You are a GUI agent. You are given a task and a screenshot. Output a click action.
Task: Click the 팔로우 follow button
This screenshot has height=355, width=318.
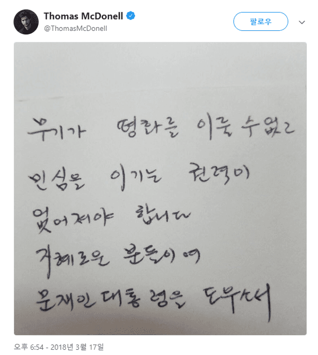click(x=261, y=22)
